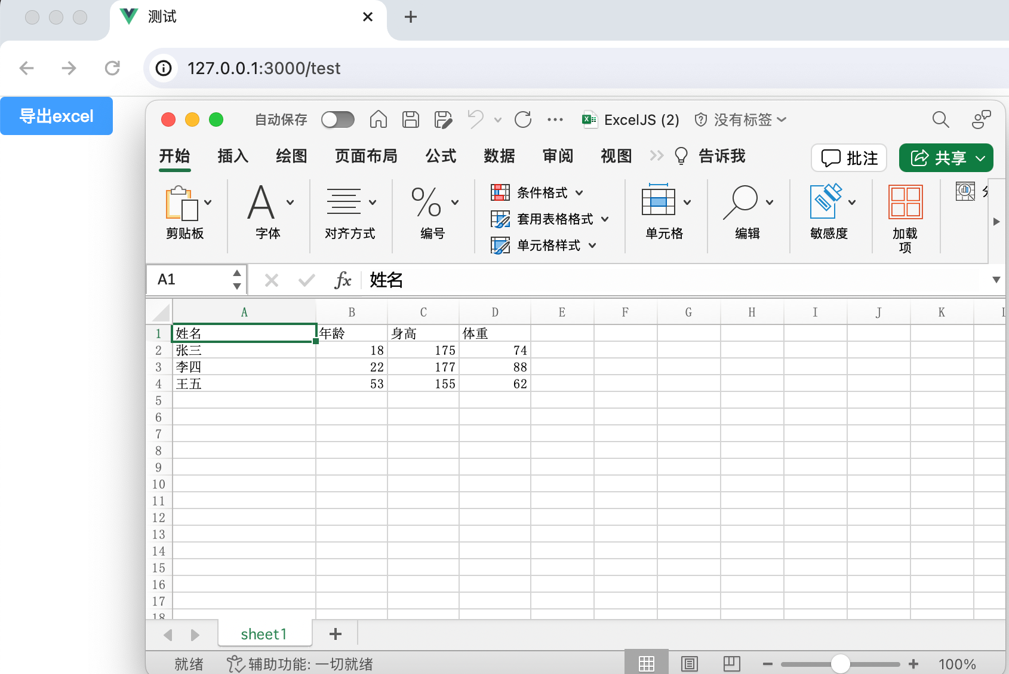
Task: Click the 导出excel button
Action: [x=57, y=116]
